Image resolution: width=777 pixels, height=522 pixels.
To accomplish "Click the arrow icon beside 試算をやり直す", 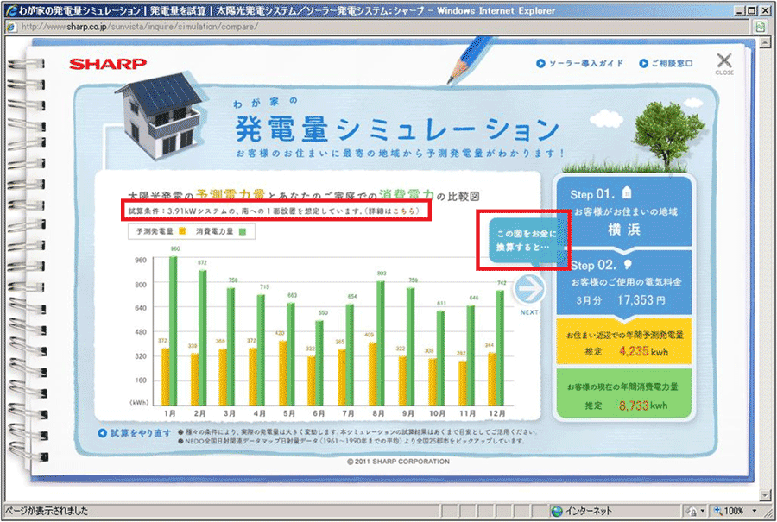I will [x=103, y=432].
